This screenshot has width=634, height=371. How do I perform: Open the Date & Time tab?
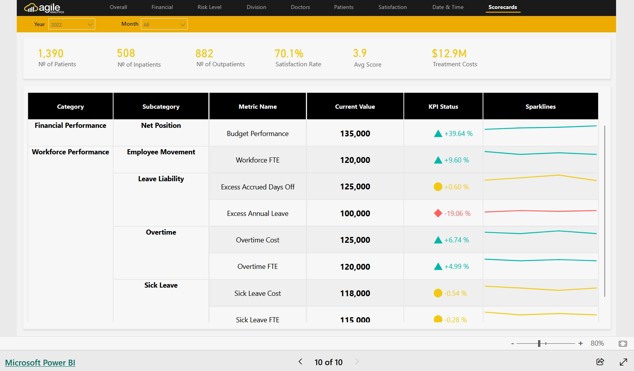448,7
